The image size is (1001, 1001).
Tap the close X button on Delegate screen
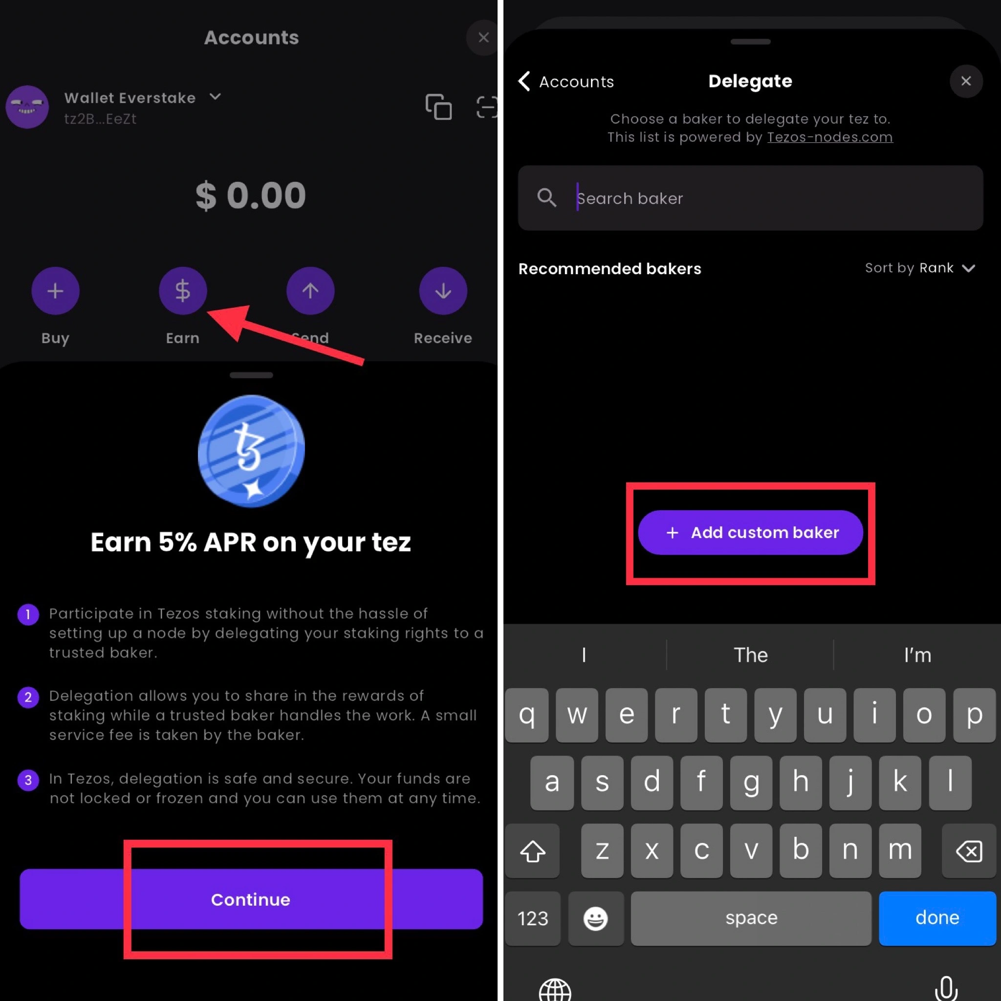click(965, 81)
